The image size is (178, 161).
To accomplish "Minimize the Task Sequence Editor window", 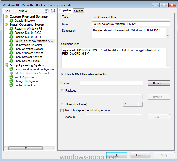I will click(156, 5).
